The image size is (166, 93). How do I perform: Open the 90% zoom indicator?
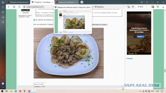point(140,7)
